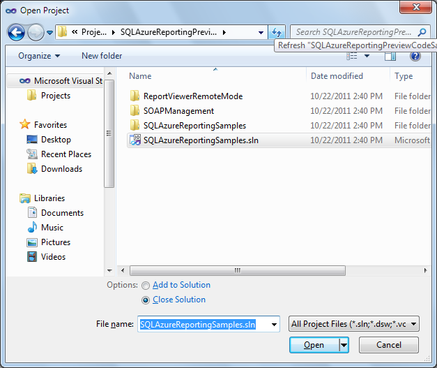The height and width of the screenshot is (368, 437).
Task: Click the Recent Places icon
Action: click(x=32, y=154)
